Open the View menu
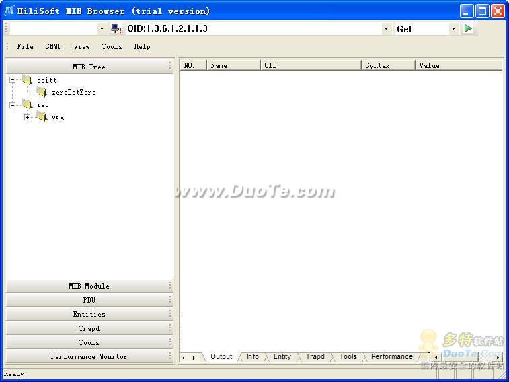Screen dimensions: 509x382 pyautogui.click(x=81, y=46)
